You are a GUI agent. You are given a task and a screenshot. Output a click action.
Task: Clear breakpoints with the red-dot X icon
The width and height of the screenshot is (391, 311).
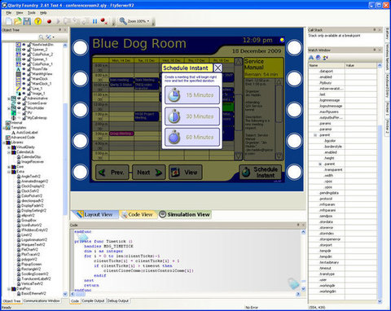pyautogui.click(x=103, y=21)
